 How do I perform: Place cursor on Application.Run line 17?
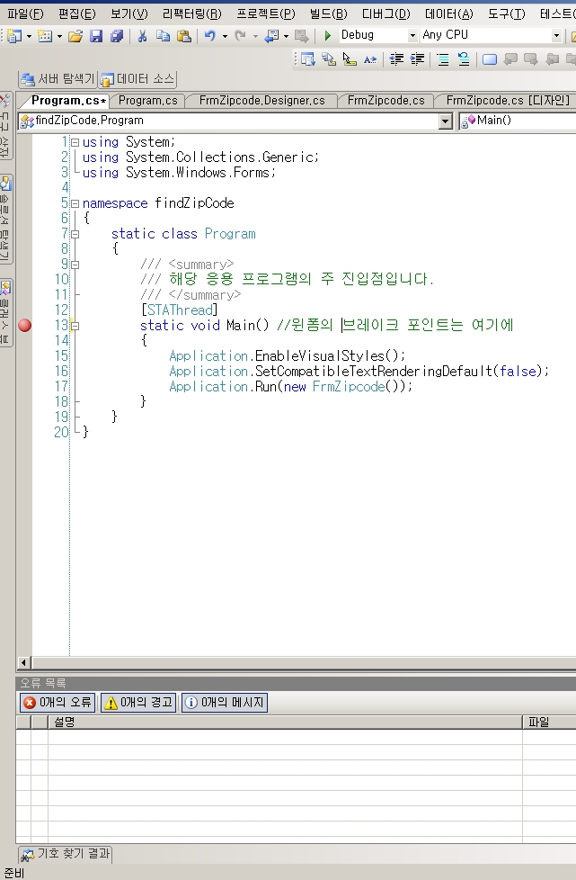click(291, 387)
